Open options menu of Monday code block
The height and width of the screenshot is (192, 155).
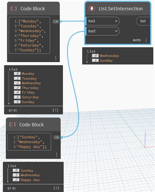pyautogui.click(x=56, y=58)
